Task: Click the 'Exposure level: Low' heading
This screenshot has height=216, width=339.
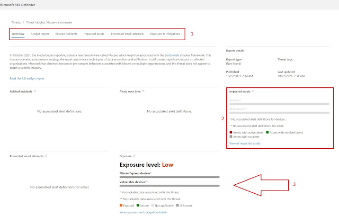Action: pos(146,165)
